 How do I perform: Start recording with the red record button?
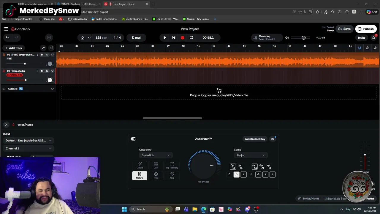182,38
